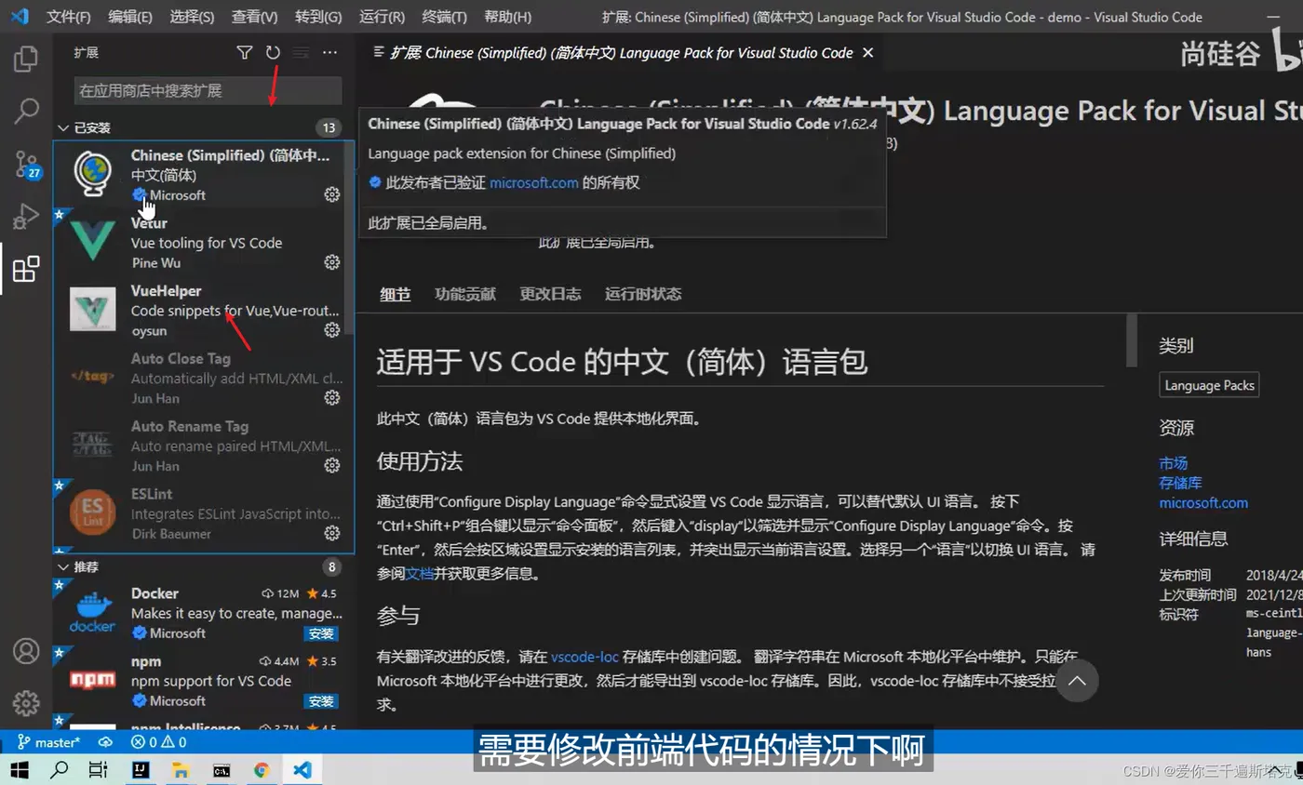Image resolution: width=1303 pixels, height=785 pixels.
Task: Open the extensions panel more actions menu
Action: (x=329, y=53)
